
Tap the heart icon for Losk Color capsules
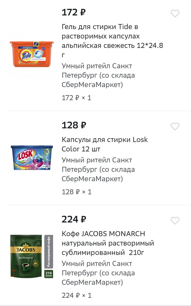[x=175, y=126]
